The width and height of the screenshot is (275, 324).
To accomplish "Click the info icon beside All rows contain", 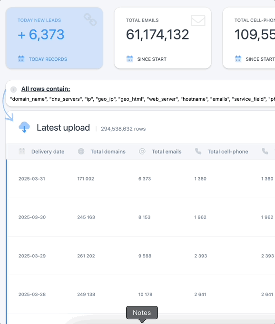I will [x=13, y=89].
